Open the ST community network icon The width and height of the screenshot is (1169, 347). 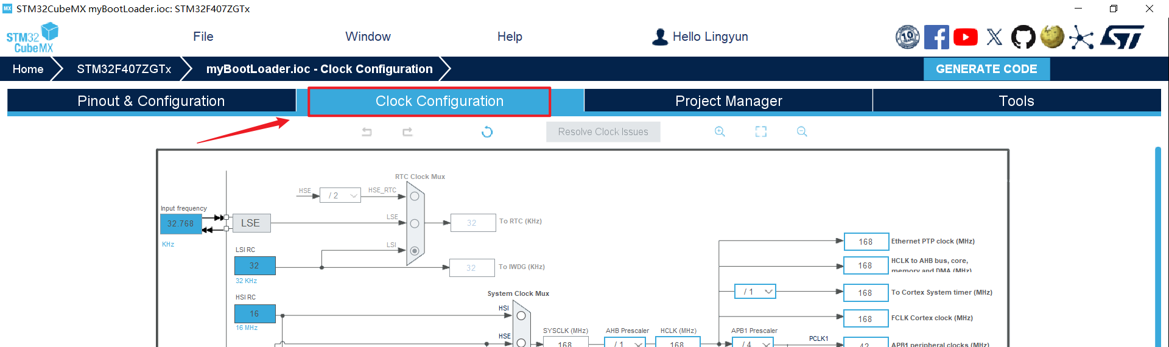1081,37
